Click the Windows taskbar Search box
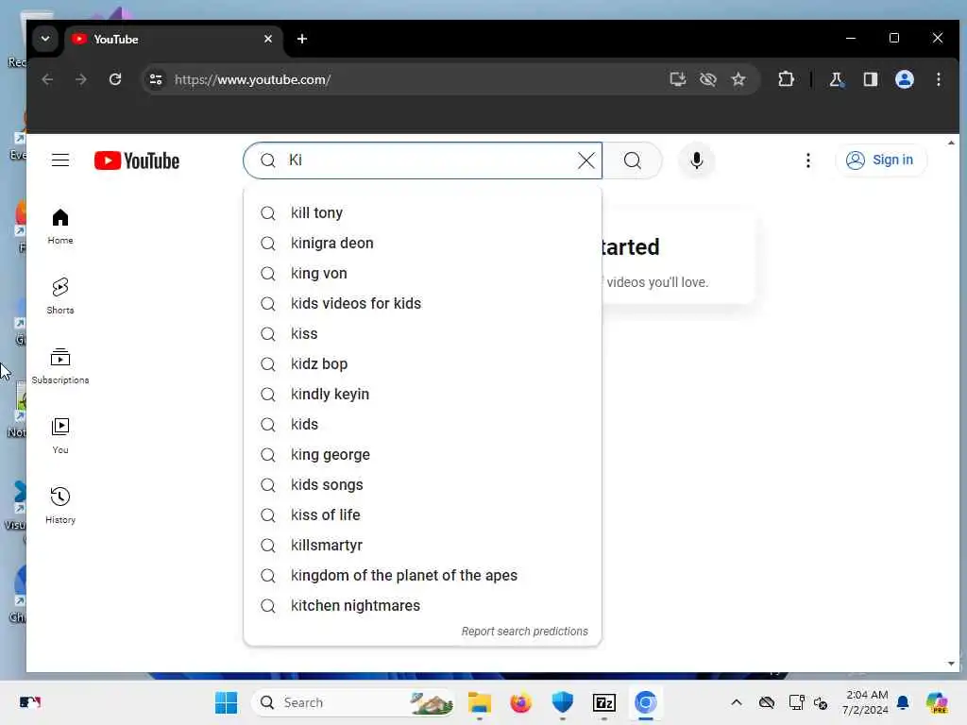The width and height of the screenshot is (967, 725). click(353, 702)
